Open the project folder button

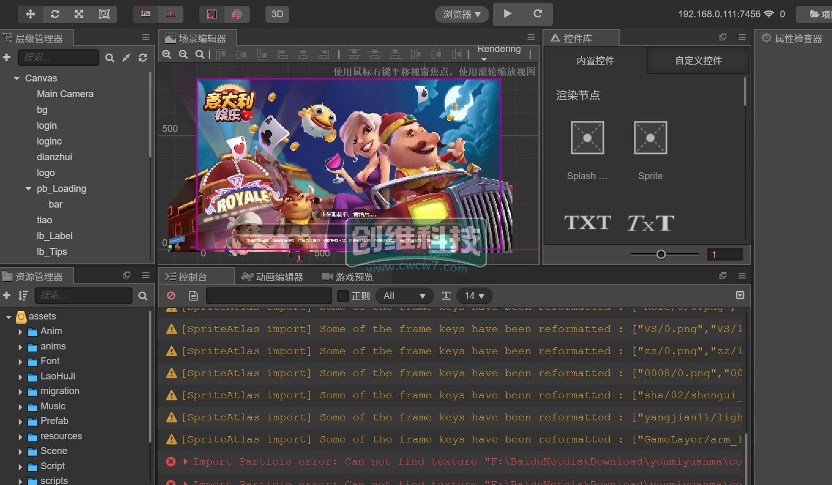[817, 14]
